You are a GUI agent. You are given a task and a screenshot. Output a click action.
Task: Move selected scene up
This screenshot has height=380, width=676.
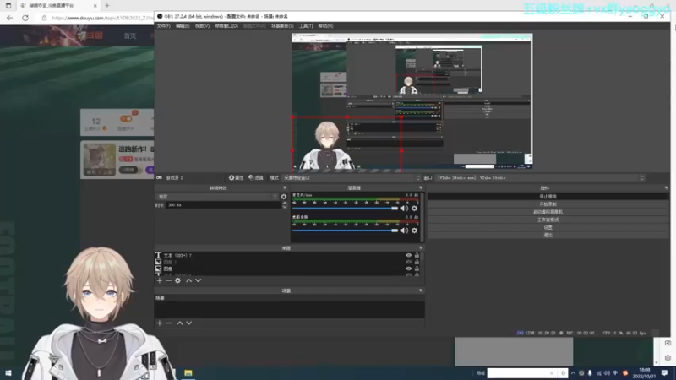coord(180,323)
